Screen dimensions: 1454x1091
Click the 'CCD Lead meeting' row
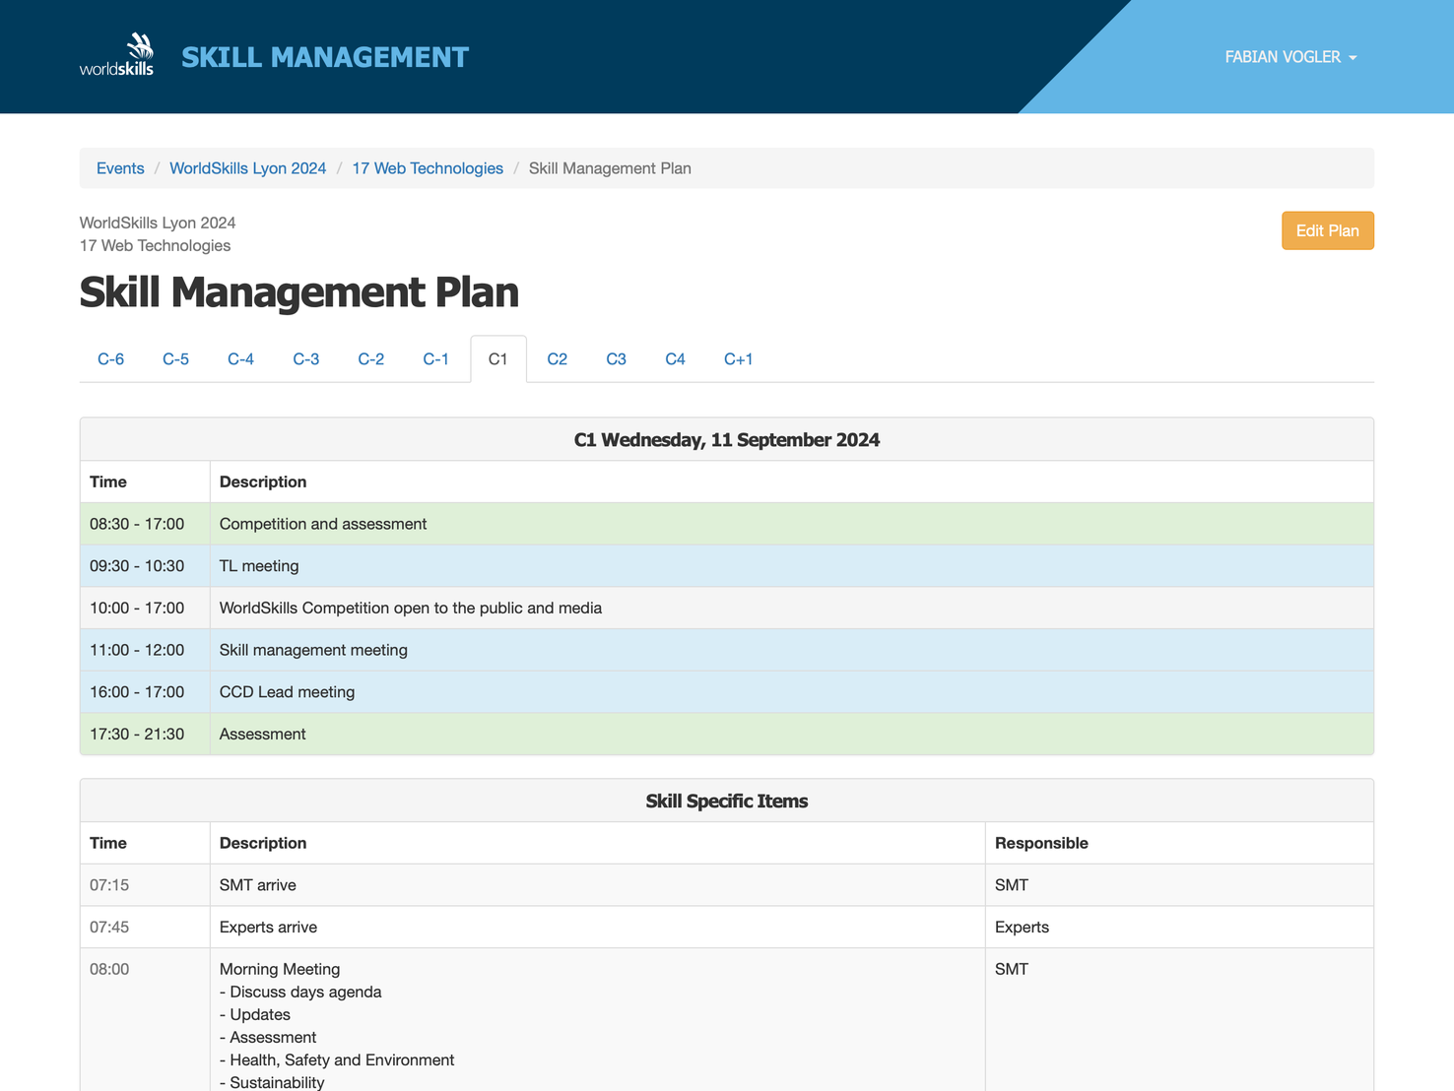(x=726, y=692)
